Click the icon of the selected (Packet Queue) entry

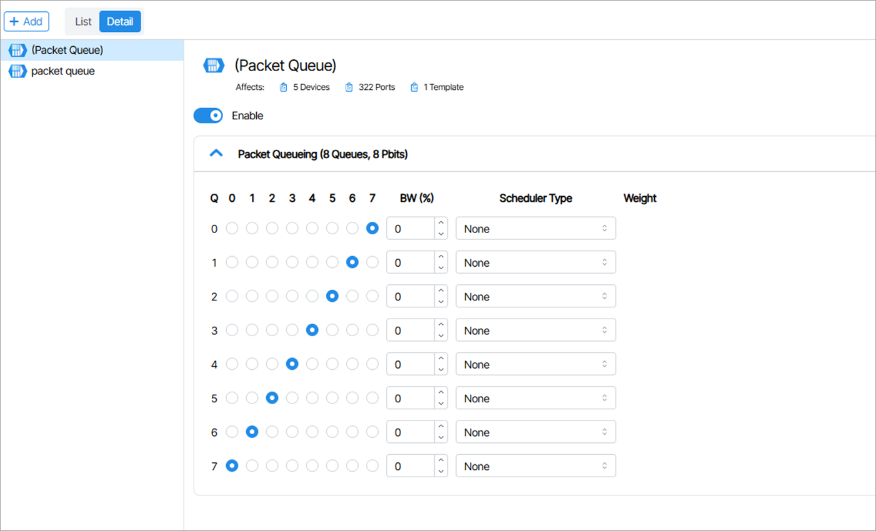17,50
